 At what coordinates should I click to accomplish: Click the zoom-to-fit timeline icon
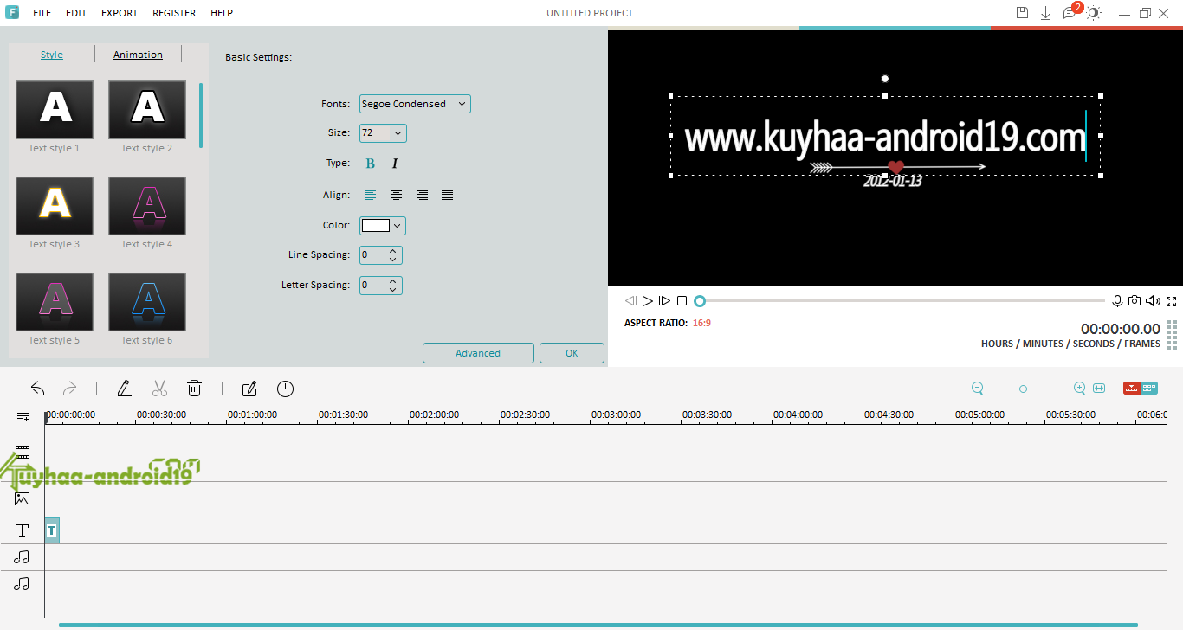point(1100,389)
